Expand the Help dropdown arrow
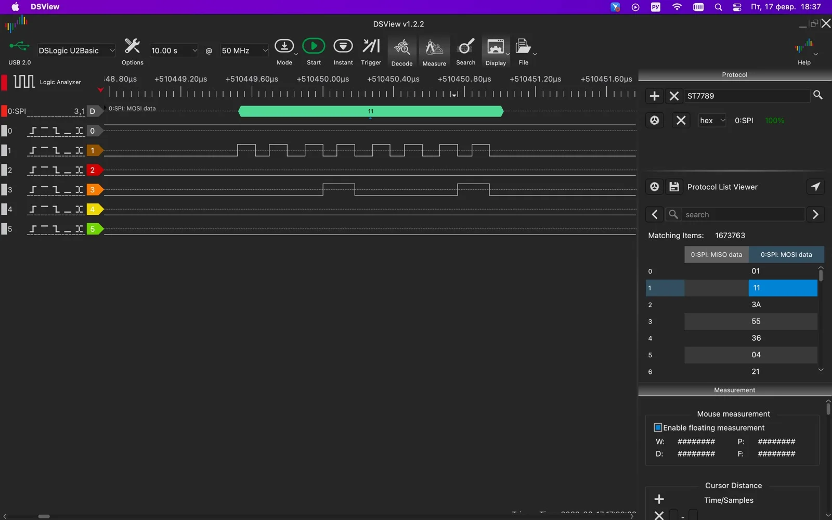Viewport: 832px width, 520px height. 815,54
